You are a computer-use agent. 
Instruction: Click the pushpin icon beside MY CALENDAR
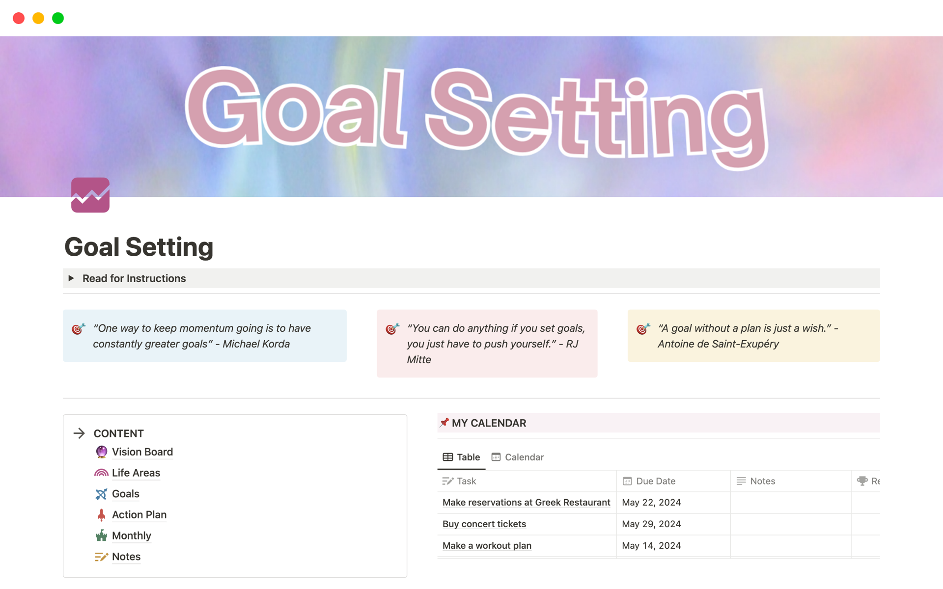(x=444, y=423)
